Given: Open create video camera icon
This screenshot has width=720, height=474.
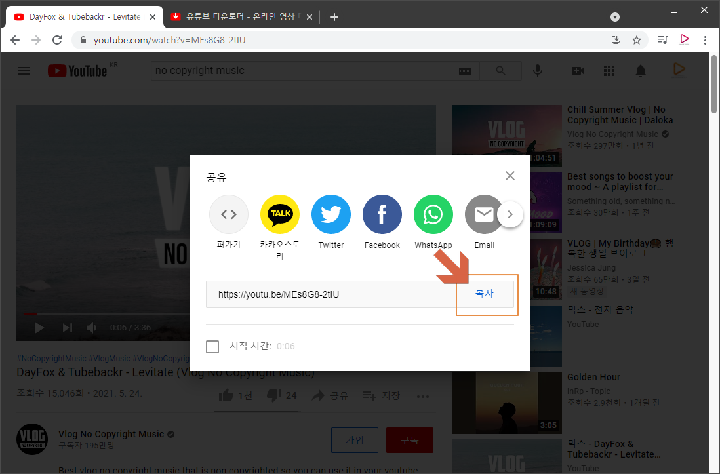Looking at the screenshot, I should tap(578, 71).
